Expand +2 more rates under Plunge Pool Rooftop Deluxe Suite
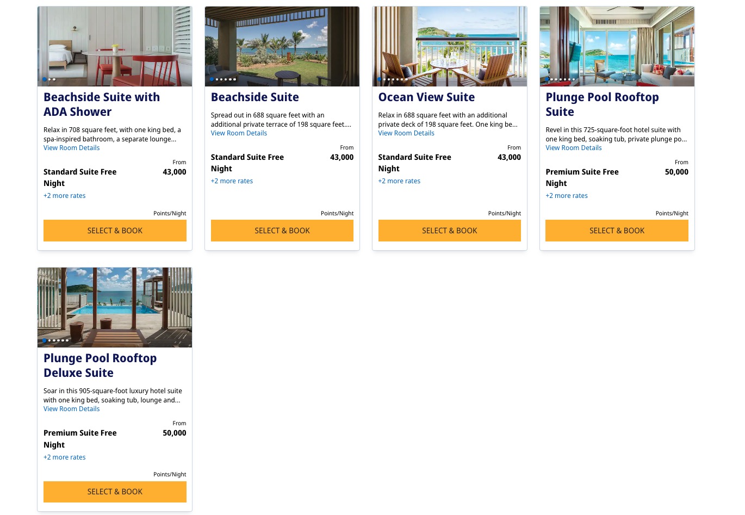This screenshot has width=745, height=515. pyautogui.click(x=64, y=457)
